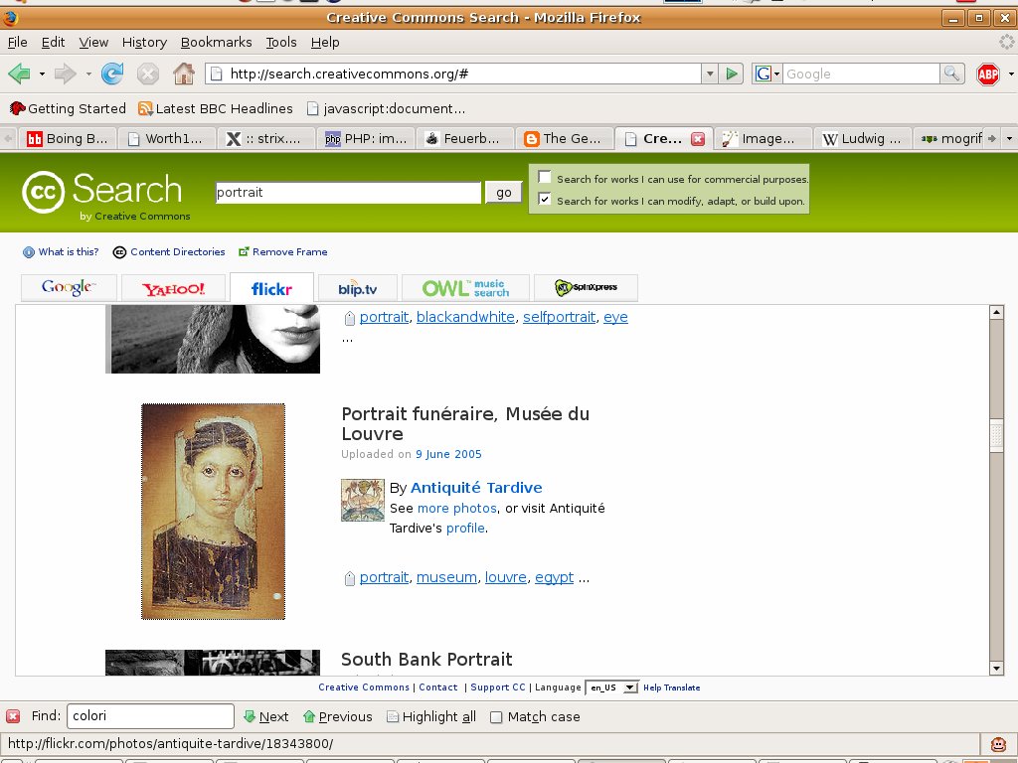
Task: Open the URL history dropdown arrow
Action: pos(710,74)
